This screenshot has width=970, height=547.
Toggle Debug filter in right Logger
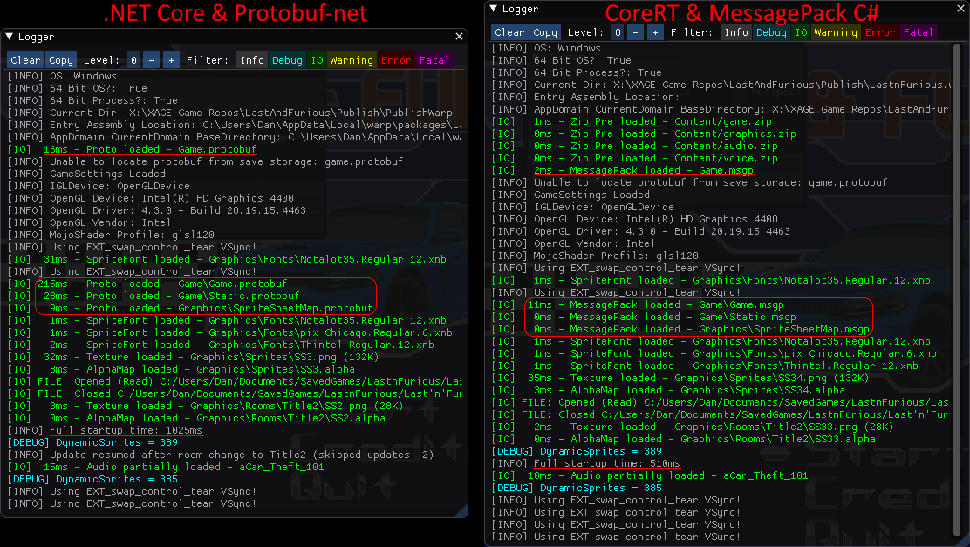point(771,32)
